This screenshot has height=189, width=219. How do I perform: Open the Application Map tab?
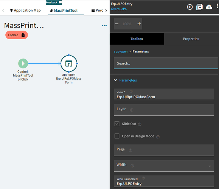(25, 10)
